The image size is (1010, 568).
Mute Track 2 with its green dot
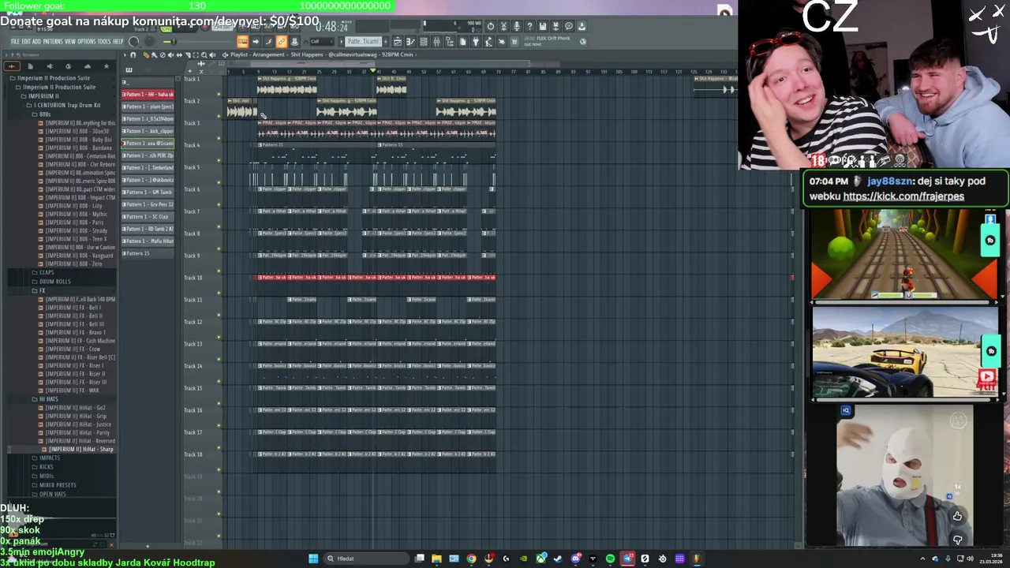[219, 116]
